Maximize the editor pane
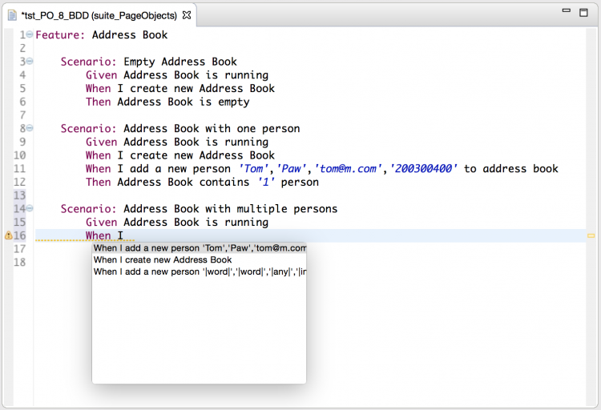This screenshot has width=601, height=410. (586, 12)
